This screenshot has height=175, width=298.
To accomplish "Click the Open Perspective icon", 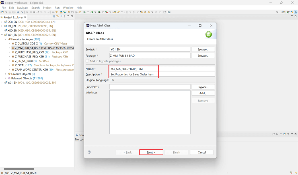I will click(283, 12).
